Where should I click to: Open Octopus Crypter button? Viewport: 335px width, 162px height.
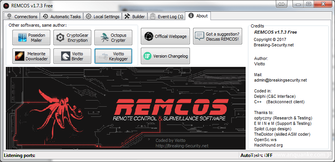(x=113, y=38)
